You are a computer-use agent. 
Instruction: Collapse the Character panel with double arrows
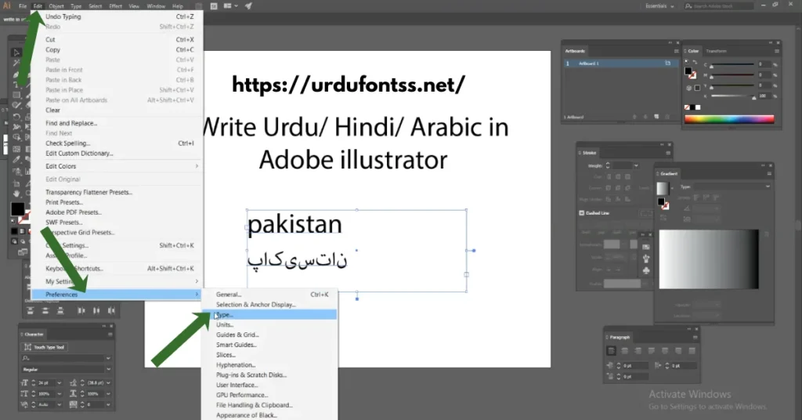pos(103,327)
